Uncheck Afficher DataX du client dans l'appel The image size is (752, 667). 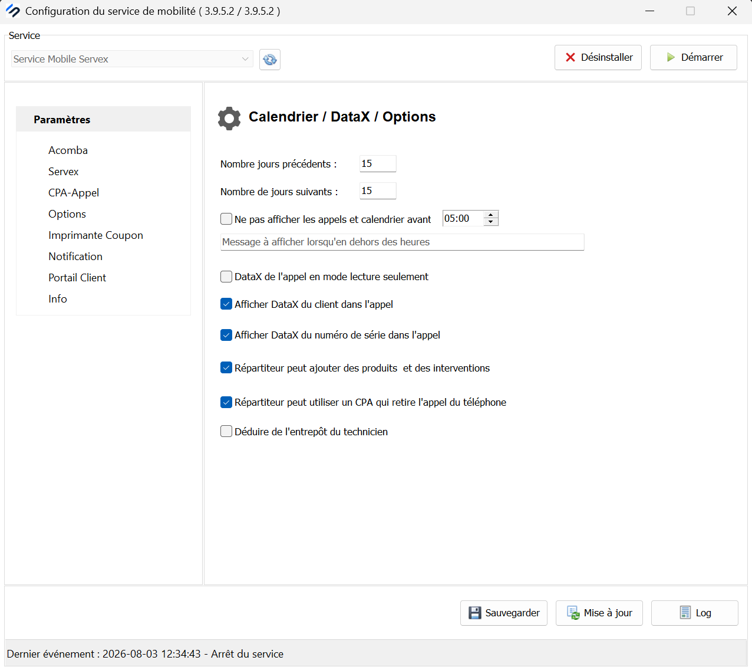click(x=226, y=304)
